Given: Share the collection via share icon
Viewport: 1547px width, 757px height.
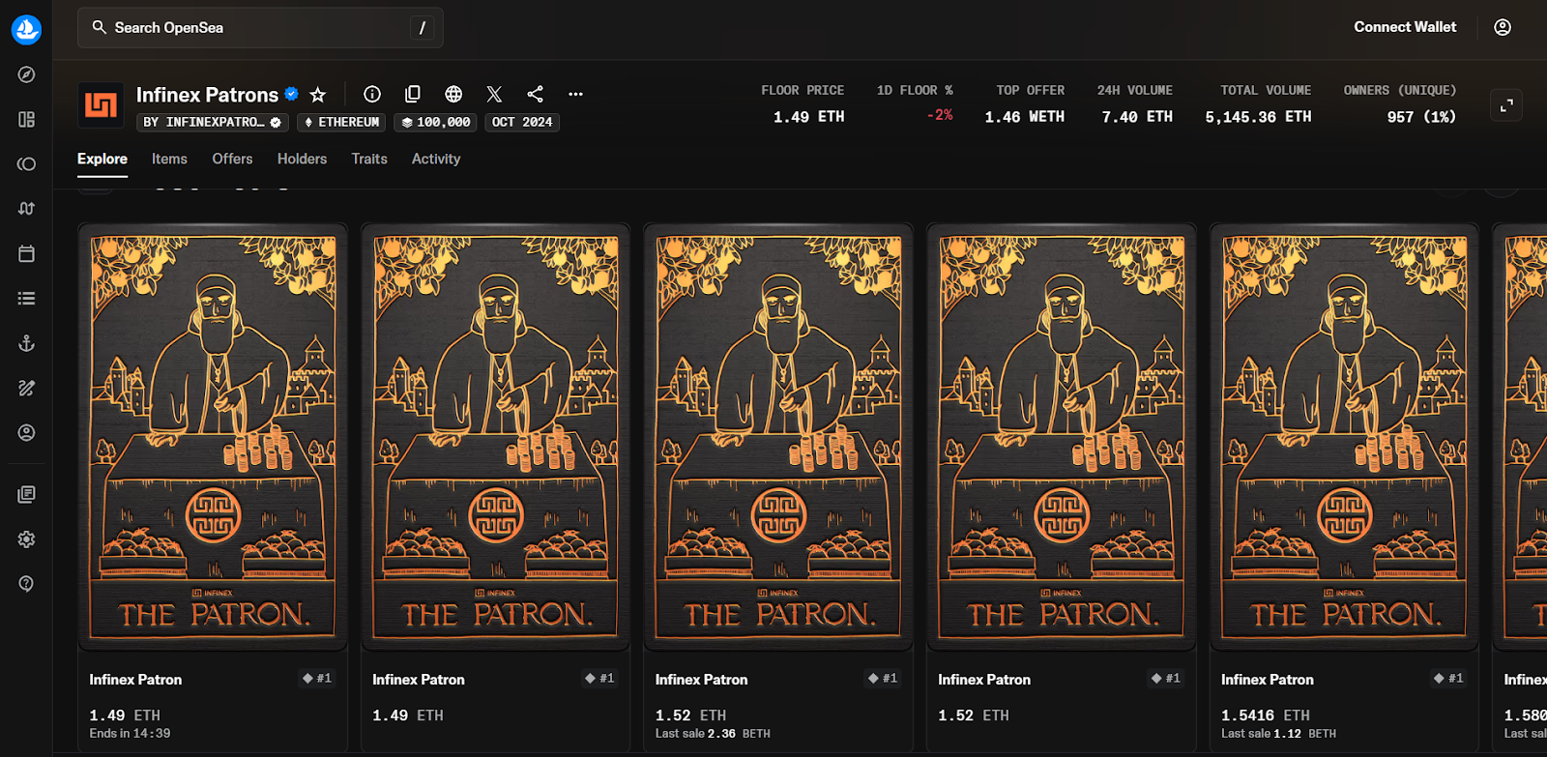Looking at the screenshot, I should pyautogui.click(x=535, y=94).
